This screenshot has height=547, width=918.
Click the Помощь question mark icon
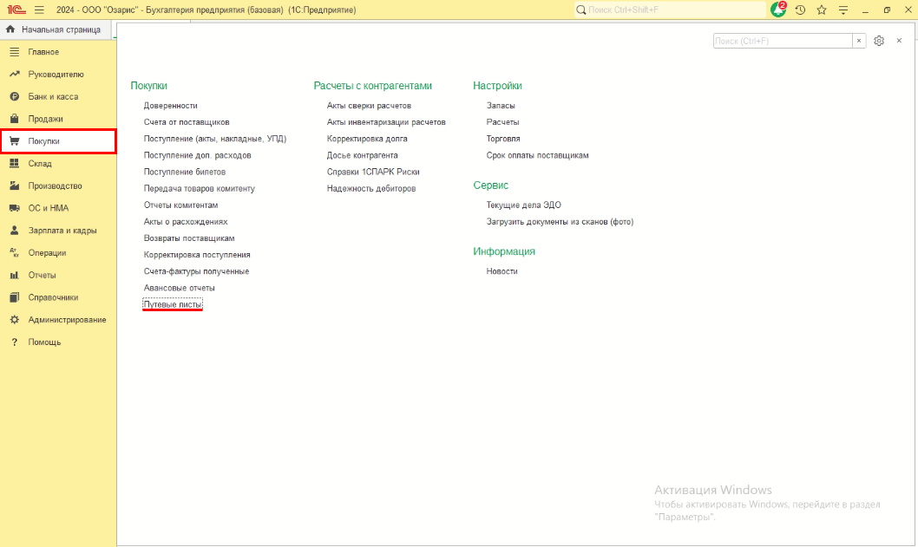point(14,342)
